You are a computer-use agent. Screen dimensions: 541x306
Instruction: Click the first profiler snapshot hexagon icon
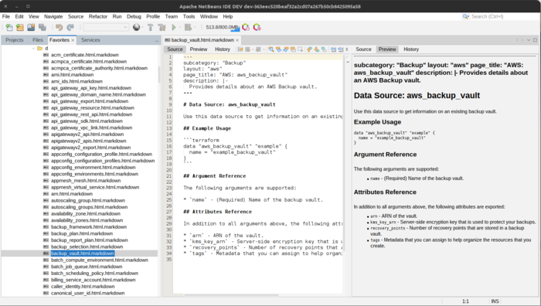coord(246,27)
